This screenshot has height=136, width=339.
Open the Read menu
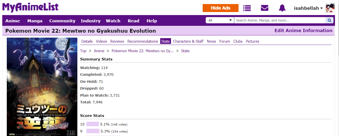[x=133, y=21]
